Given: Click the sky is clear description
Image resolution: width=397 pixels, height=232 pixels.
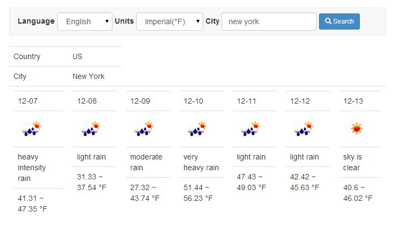Looking at the screenshot, I should point(352,162).
